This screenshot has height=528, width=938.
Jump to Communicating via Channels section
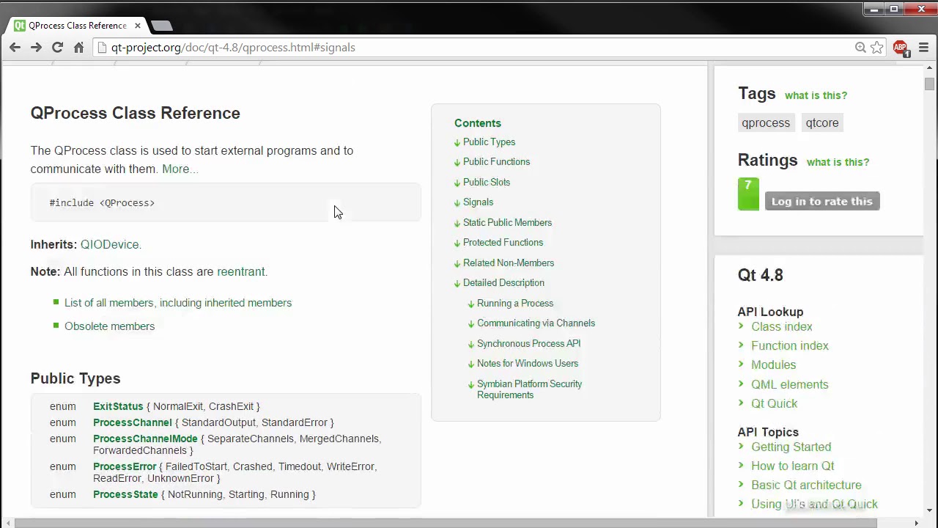[536, 323]
